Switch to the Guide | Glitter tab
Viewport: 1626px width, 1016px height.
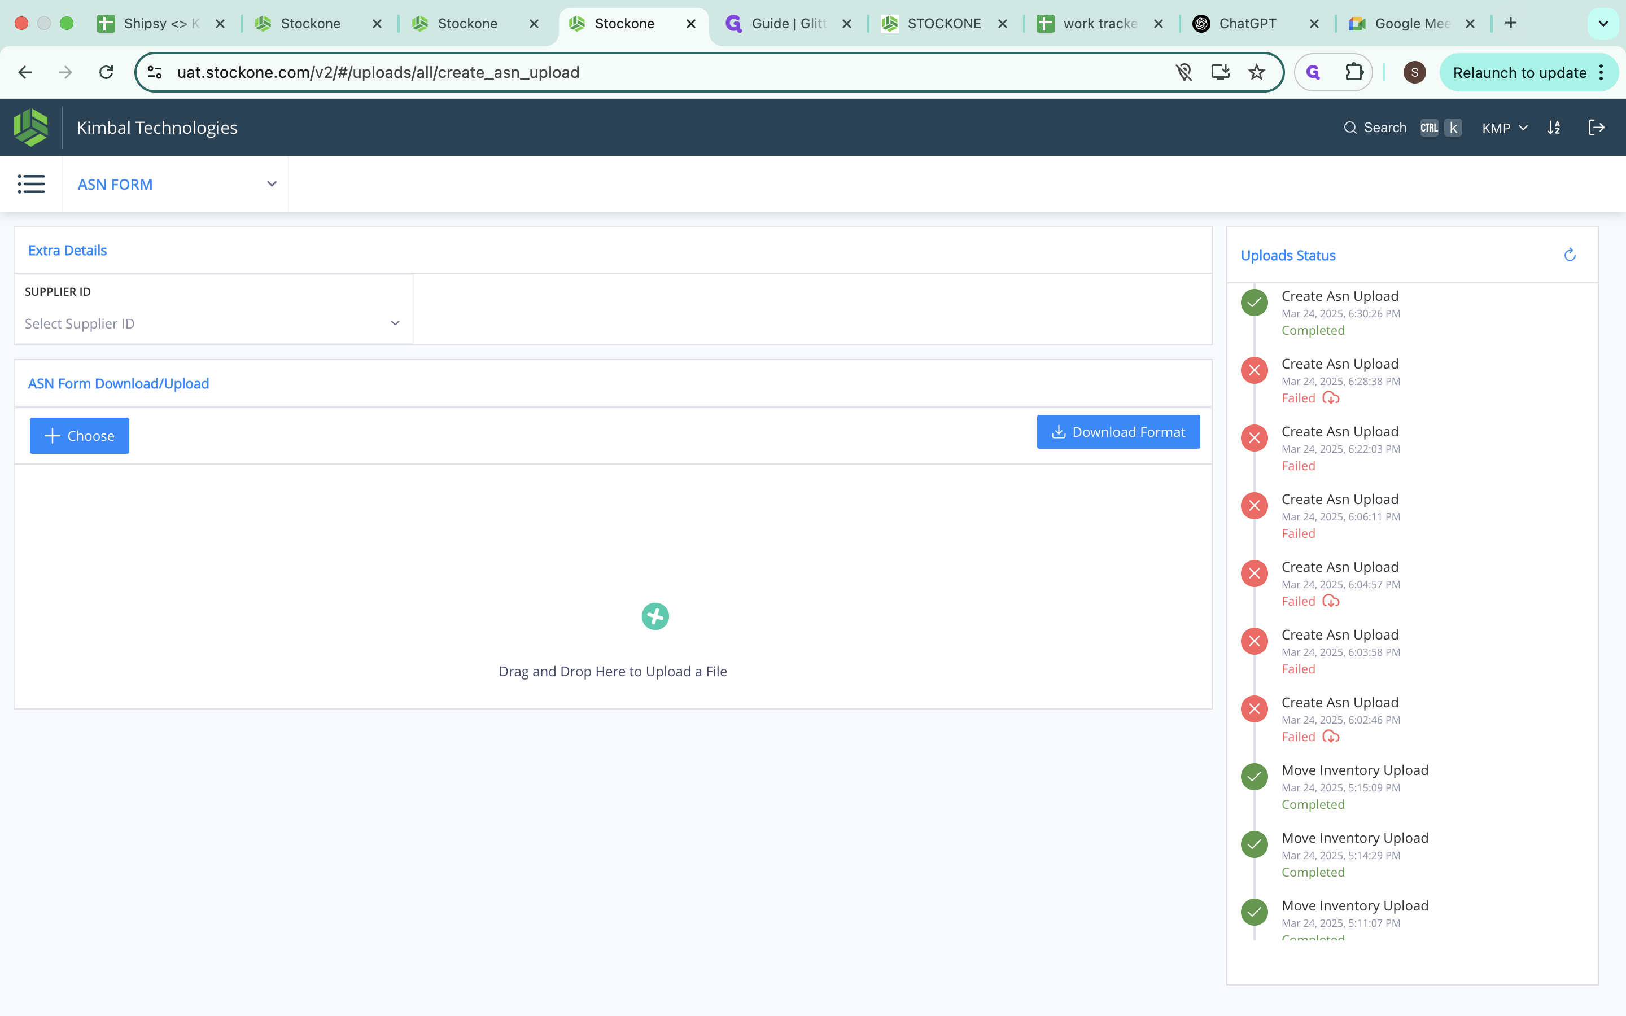(x=788, y=24)
